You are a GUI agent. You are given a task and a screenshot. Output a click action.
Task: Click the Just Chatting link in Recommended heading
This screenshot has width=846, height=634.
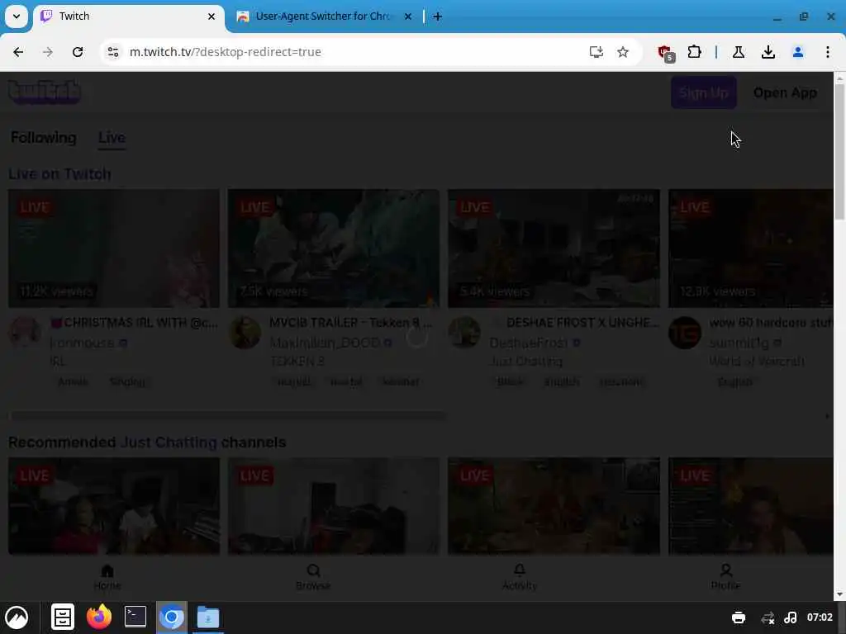[169, 442]
